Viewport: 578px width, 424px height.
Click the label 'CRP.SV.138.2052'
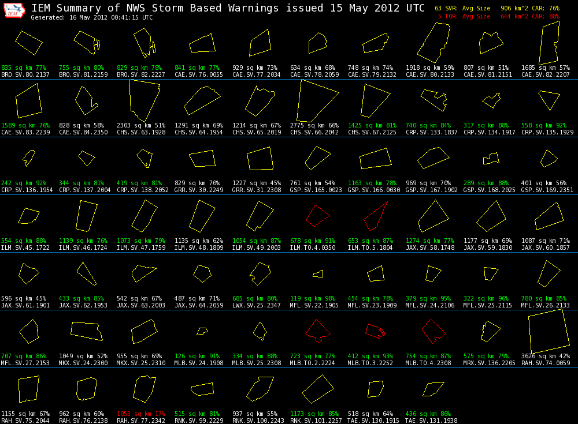point(143,190)
